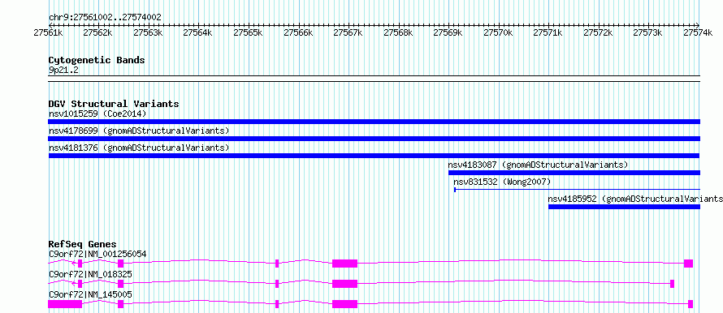Click the Cytogenetic Bands track title

(97, 60)
